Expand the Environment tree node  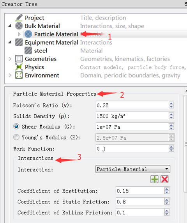10,75
